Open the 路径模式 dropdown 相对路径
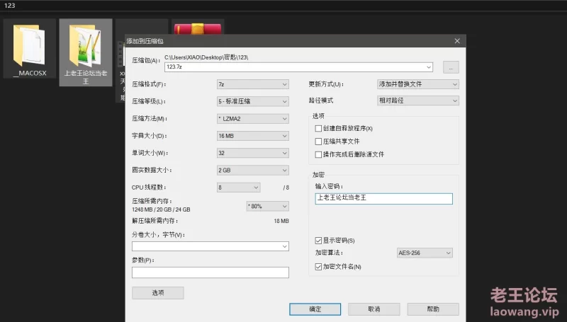The image size is (567, 322). coord(418,100)
